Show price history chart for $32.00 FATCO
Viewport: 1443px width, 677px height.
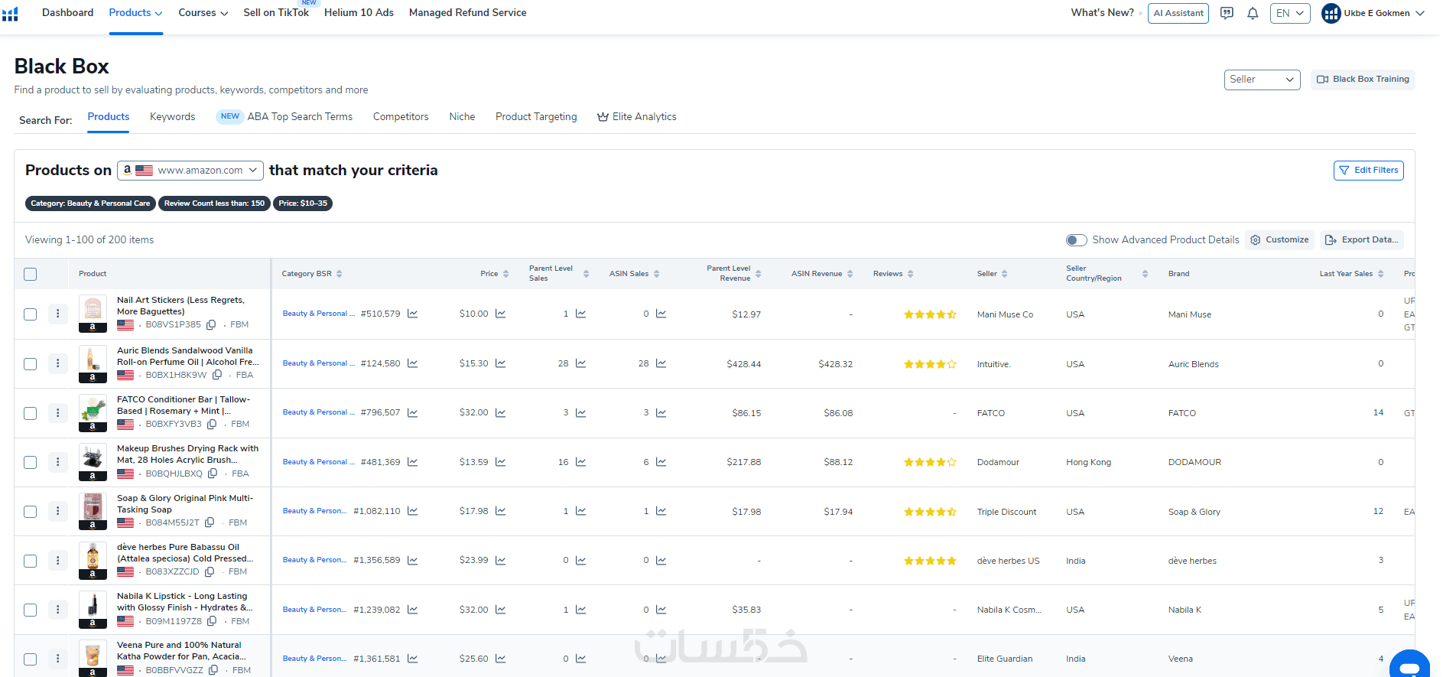point(501,413)
